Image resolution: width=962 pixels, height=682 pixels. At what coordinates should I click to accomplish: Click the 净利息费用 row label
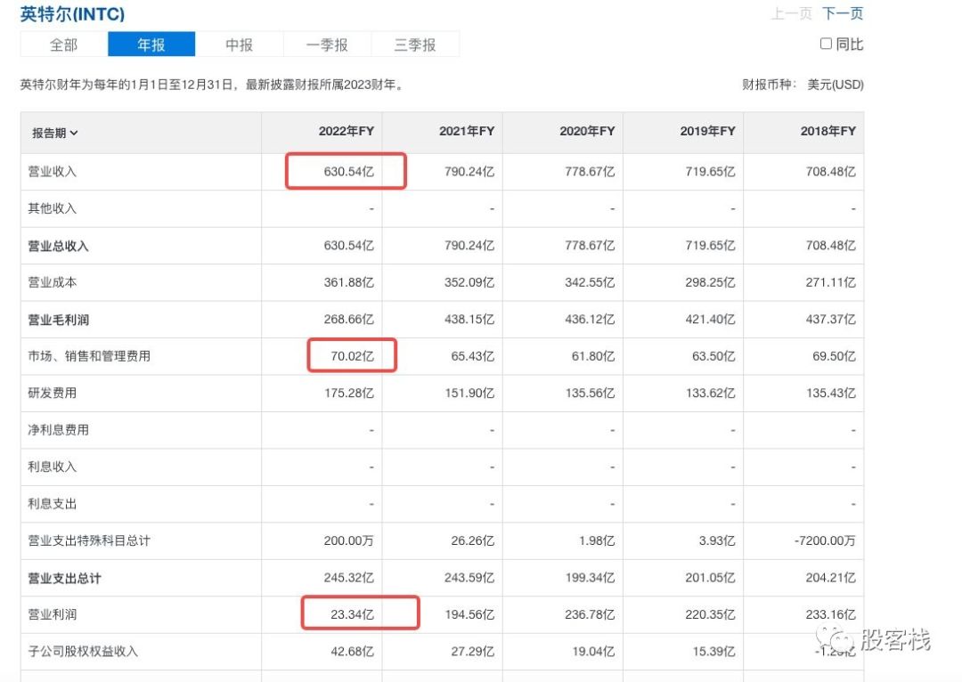tap(58, 430)
